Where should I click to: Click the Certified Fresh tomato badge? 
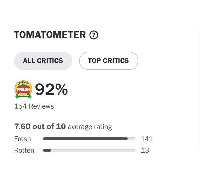coord(23,89)
